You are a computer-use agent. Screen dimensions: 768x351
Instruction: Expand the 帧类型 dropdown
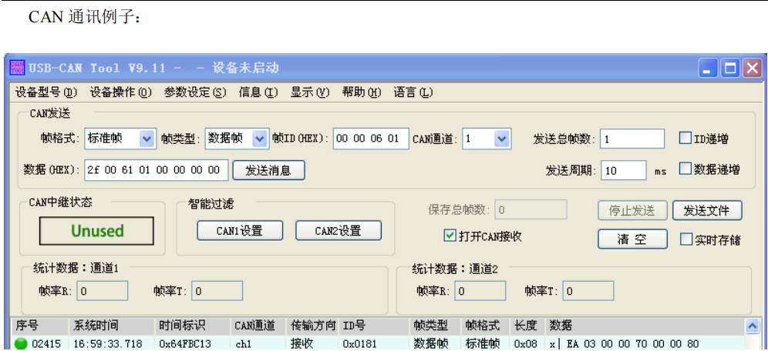tap(259, 139)
